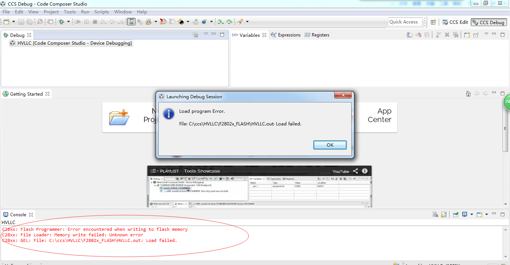Open the Run menu
Image resolution: width=510 pixels, height=265 pixels.
(85, 12)
